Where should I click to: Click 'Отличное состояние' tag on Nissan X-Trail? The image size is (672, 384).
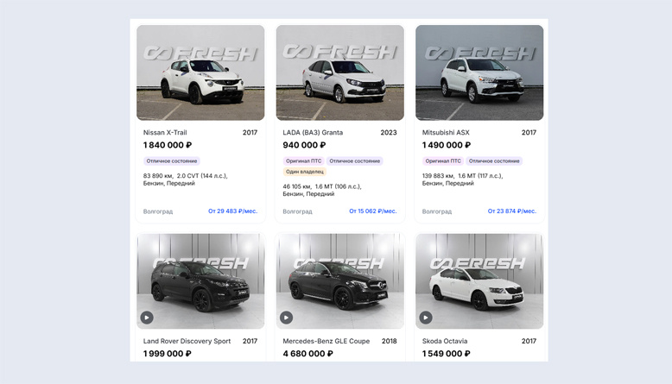(x=172, y=161)
